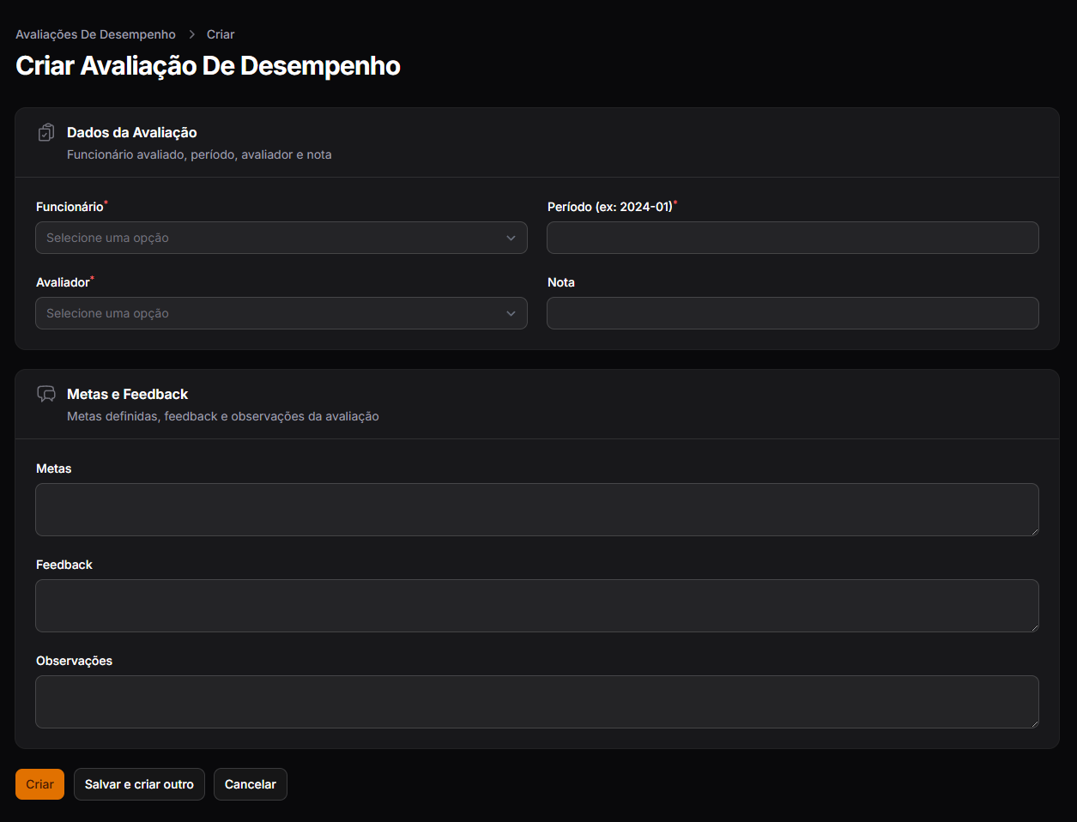
Task: Click the Metas textarea resize handle
Action: (1034, 531)
